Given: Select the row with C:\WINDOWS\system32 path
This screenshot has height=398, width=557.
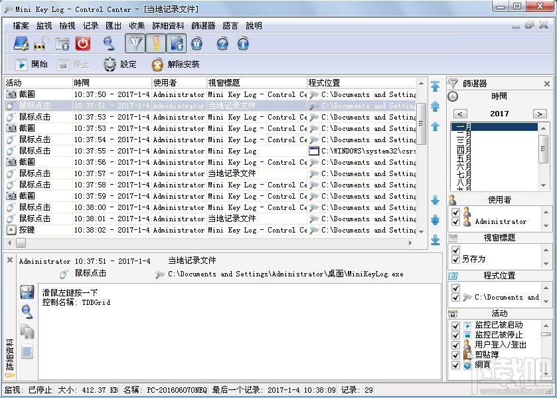Looking at the screenshot, I should (210, 151).
